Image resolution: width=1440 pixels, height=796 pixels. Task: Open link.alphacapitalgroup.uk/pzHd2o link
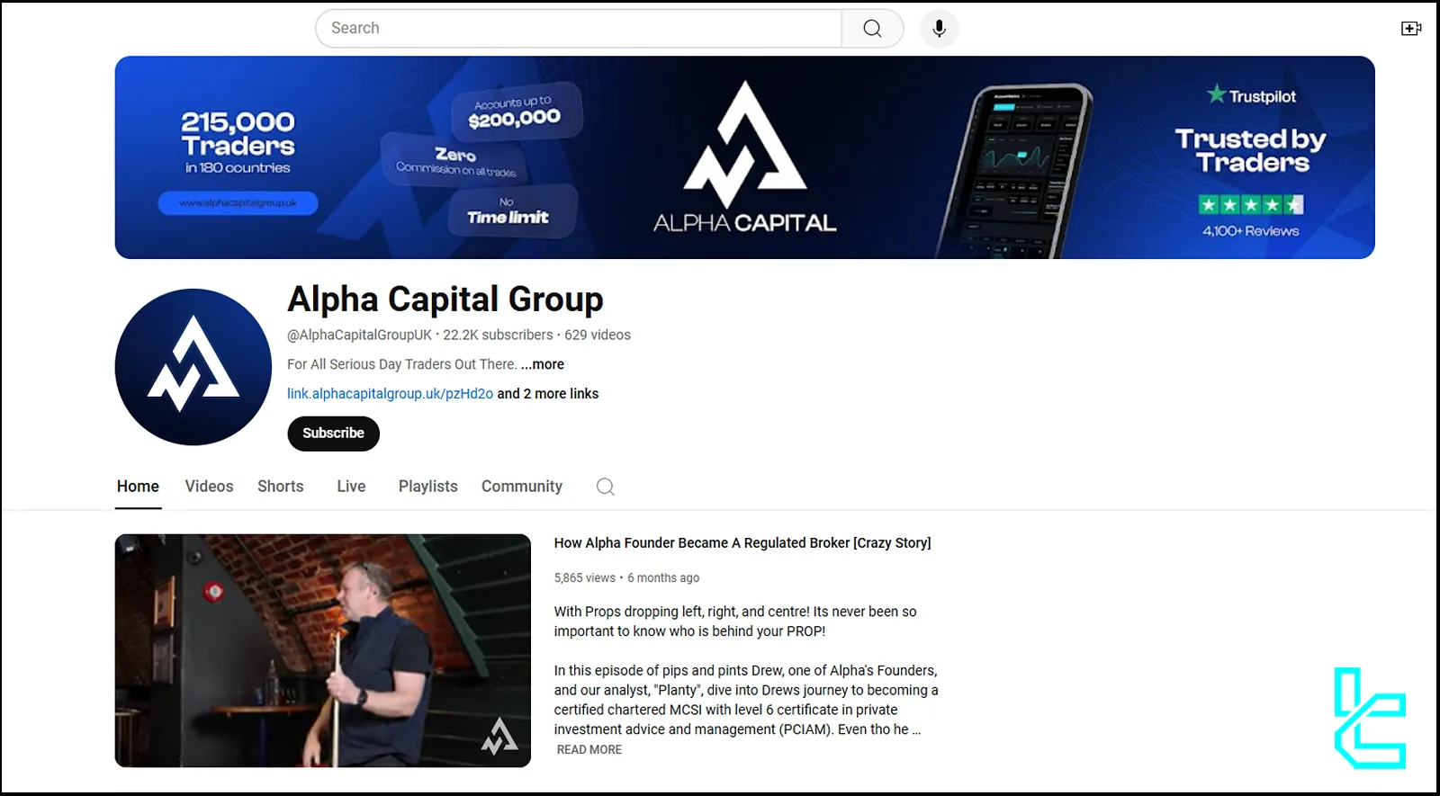pyautogui.click(x=390, y=394)
